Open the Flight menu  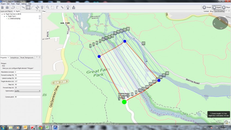18,4
